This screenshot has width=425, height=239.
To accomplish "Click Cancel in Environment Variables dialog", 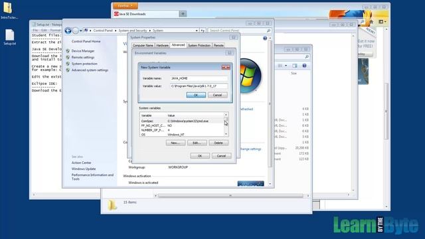I will pyautogui.click(x=221, y=156).
